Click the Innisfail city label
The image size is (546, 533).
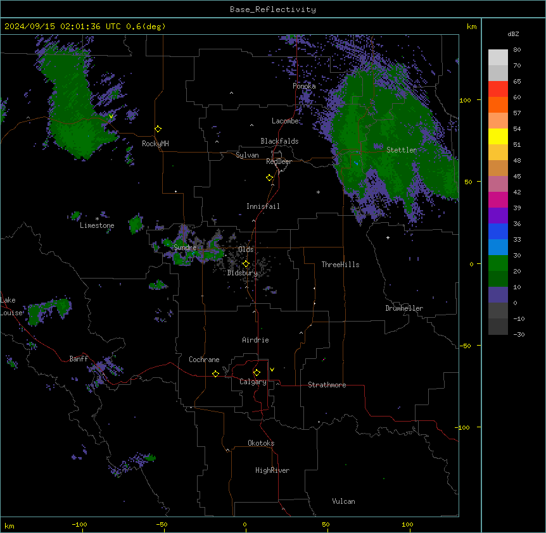pyautogui.click(x=263, y=206)
